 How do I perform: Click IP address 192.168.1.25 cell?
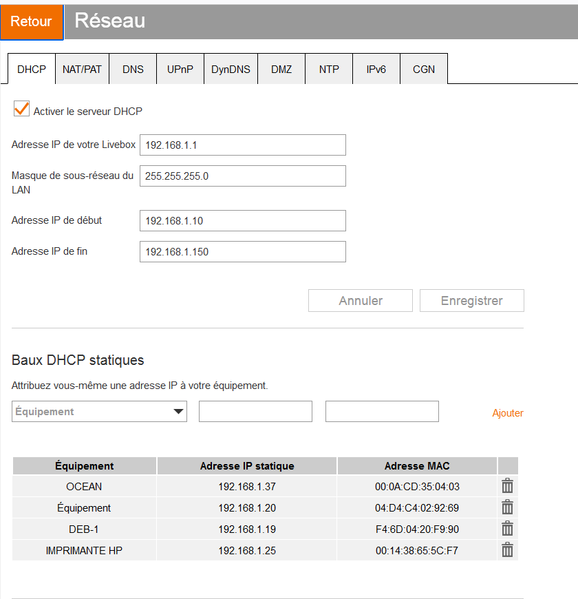pos(247,551)
